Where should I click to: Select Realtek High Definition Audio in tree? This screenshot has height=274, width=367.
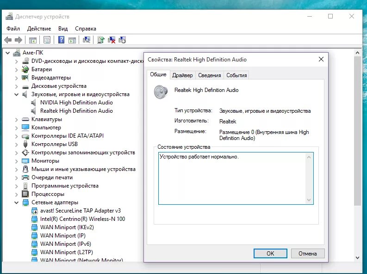pos(76,111)
